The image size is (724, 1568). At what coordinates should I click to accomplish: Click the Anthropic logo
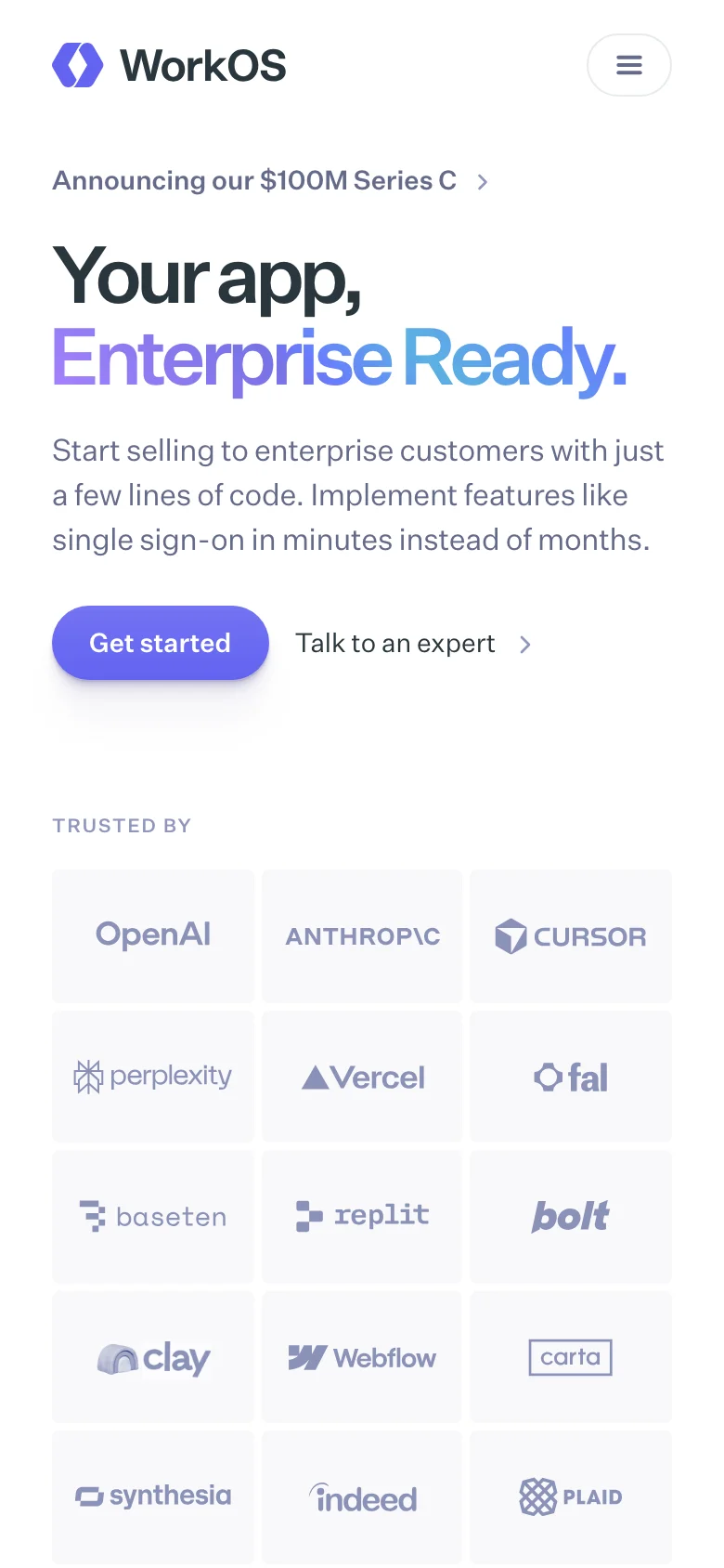362,935
